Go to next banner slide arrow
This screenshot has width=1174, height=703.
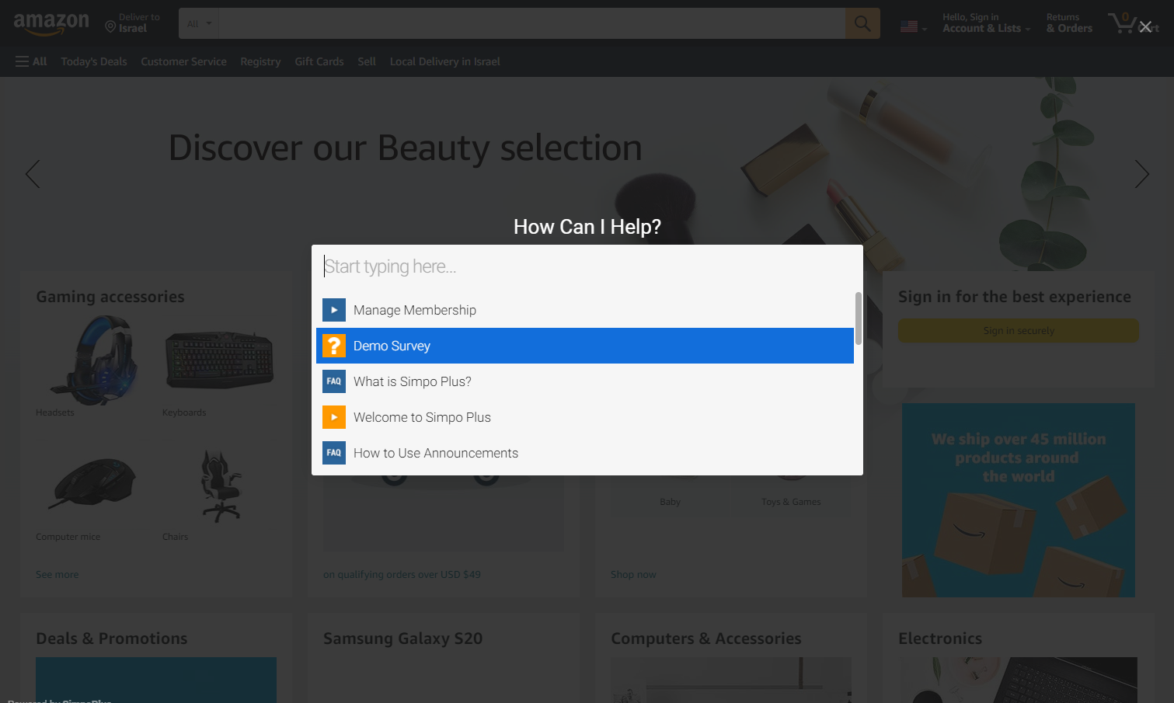[1141, 174]
